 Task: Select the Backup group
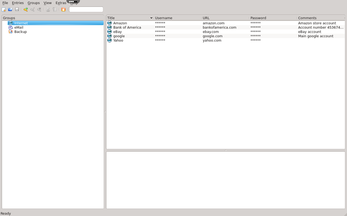click(x=20, y=32)
